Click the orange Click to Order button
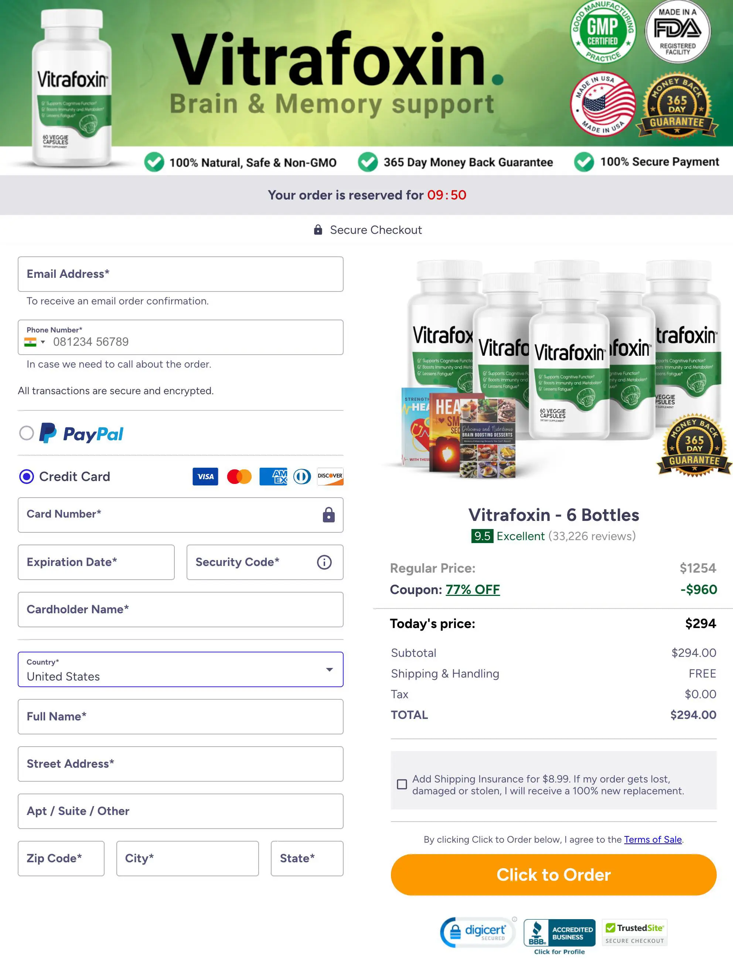The height and width of the screenshot is (962, 733). click(554, 875)
